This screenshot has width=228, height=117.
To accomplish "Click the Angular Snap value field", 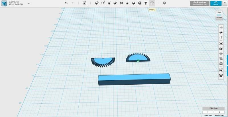I will (219, 112).
